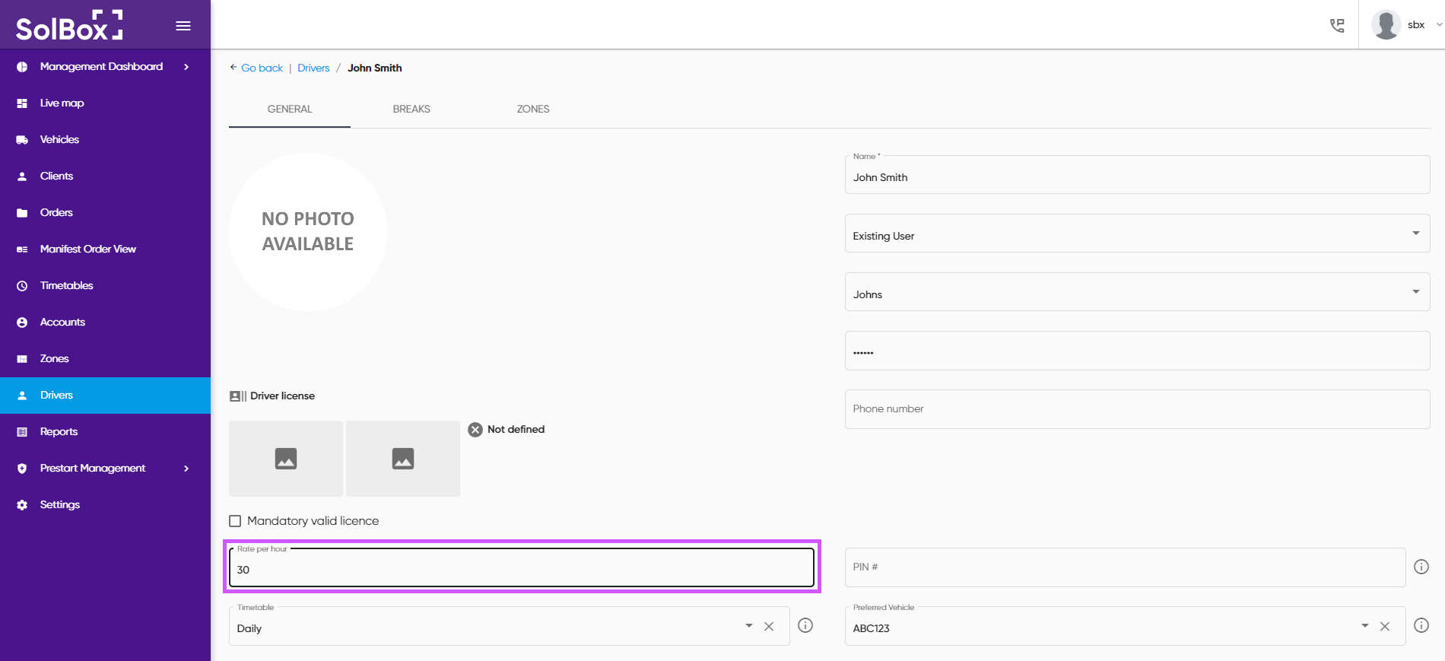
Task: Click the sbx user avatar
Action: coord(1386,25)
